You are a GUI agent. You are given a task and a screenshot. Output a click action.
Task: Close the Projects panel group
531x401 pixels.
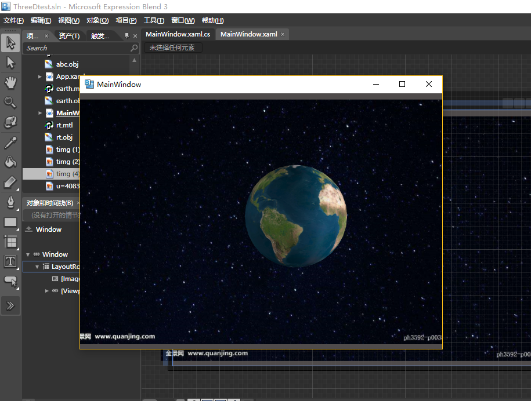tap(135, 36)
